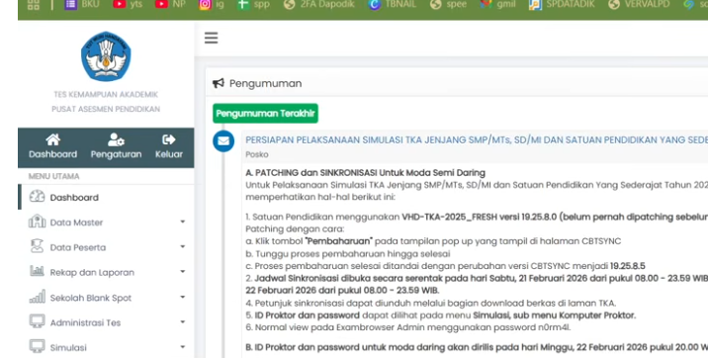708x358 pixels.
Task: Click the Pengumuman Terakhir green button
Action: point(265,114)
